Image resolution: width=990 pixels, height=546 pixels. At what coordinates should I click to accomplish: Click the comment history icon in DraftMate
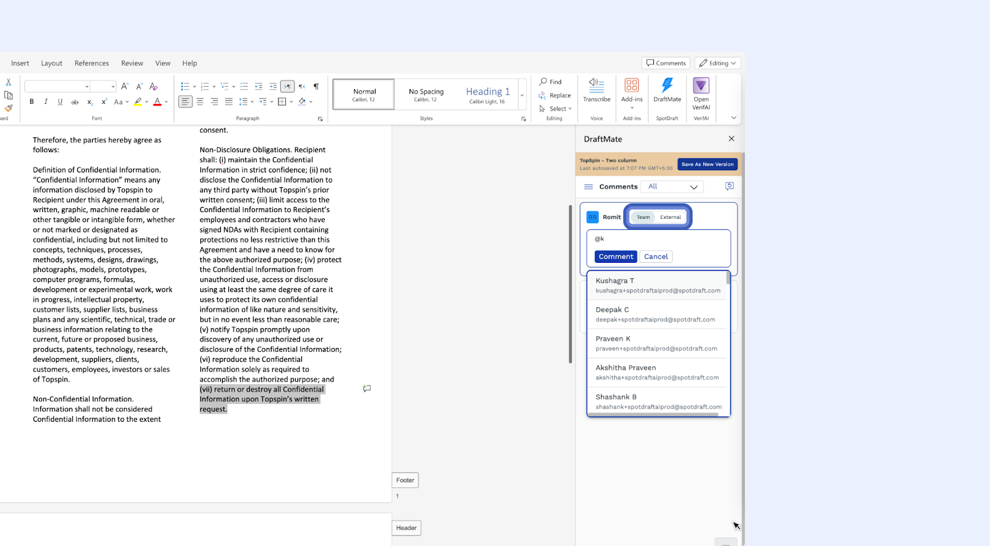[730, 186]
